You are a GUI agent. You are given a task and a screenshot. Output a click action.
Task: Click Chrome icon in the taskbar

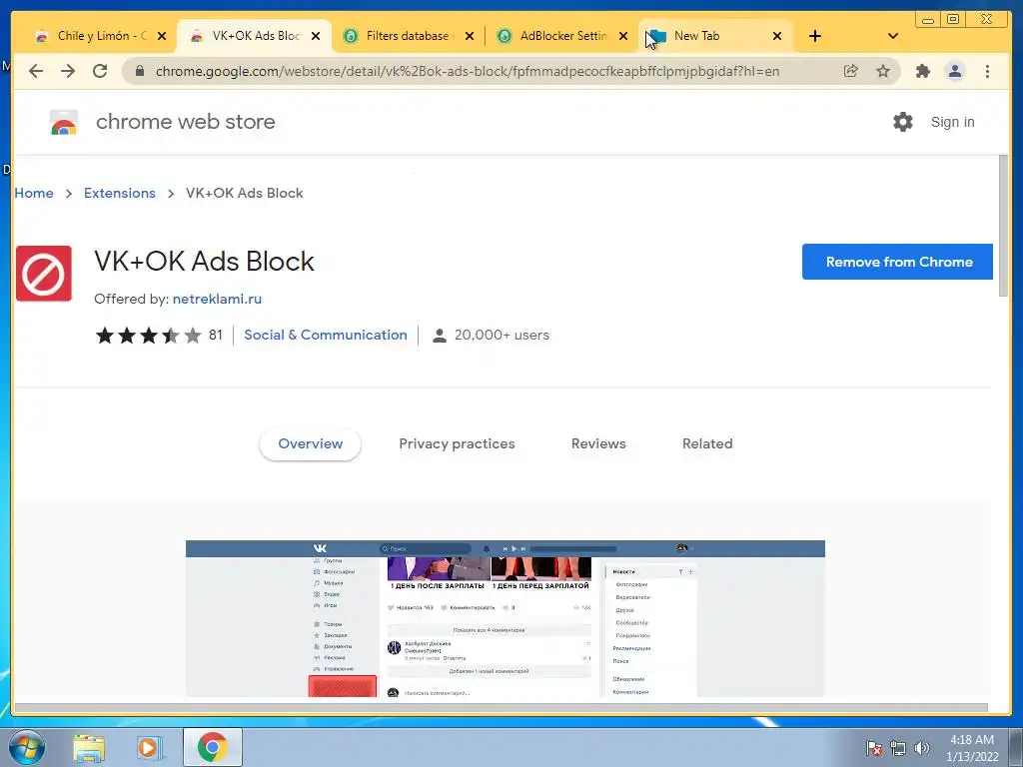(x=212, y=747)
